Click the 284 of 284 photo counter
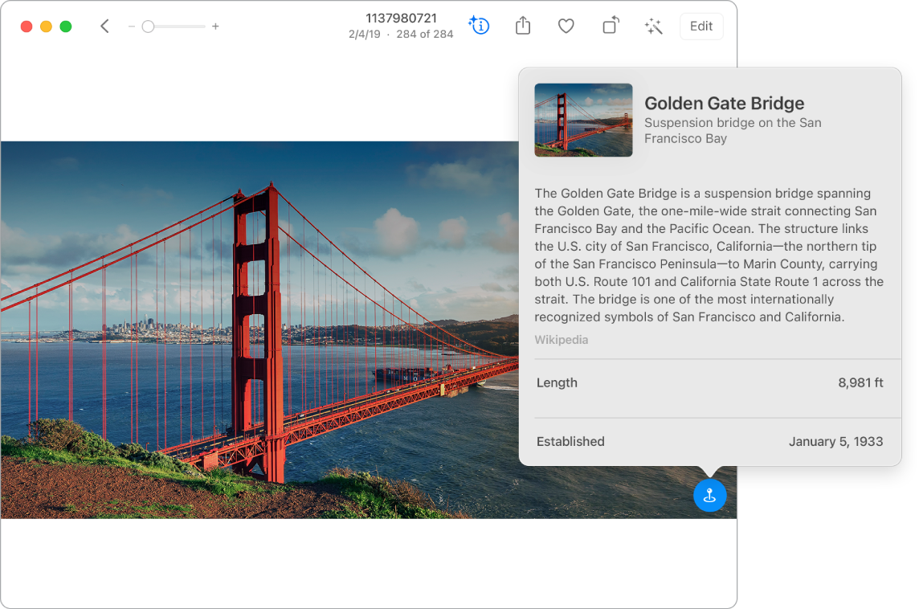Screen dimensions: 919x609 (425, 35)
